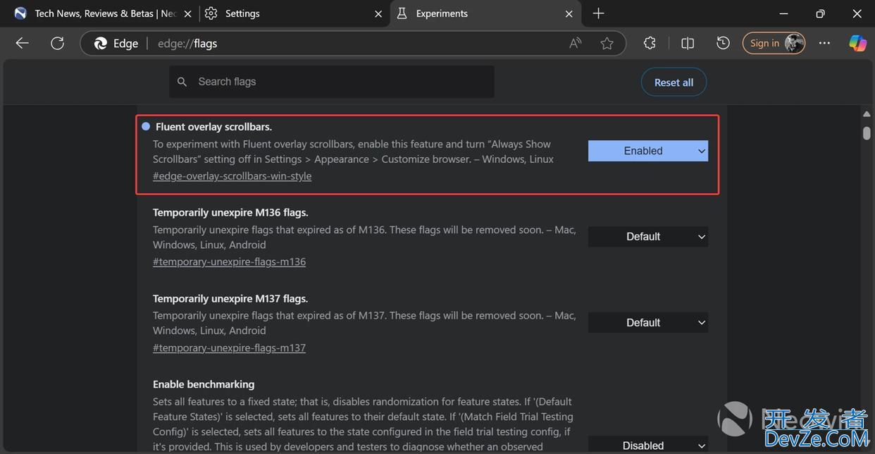This screenshot has height=454, width=875.
Task: Open the Temporarily unexpire M137 flags dropdown
Action: 648,323
